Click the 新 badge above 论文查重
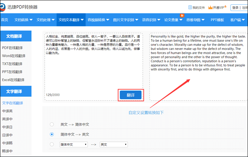Viewport: 248px width, 157px height. (182, 15)
